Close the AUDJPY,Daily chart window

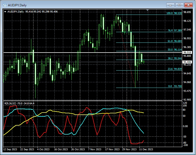click(x=189, y=5)
